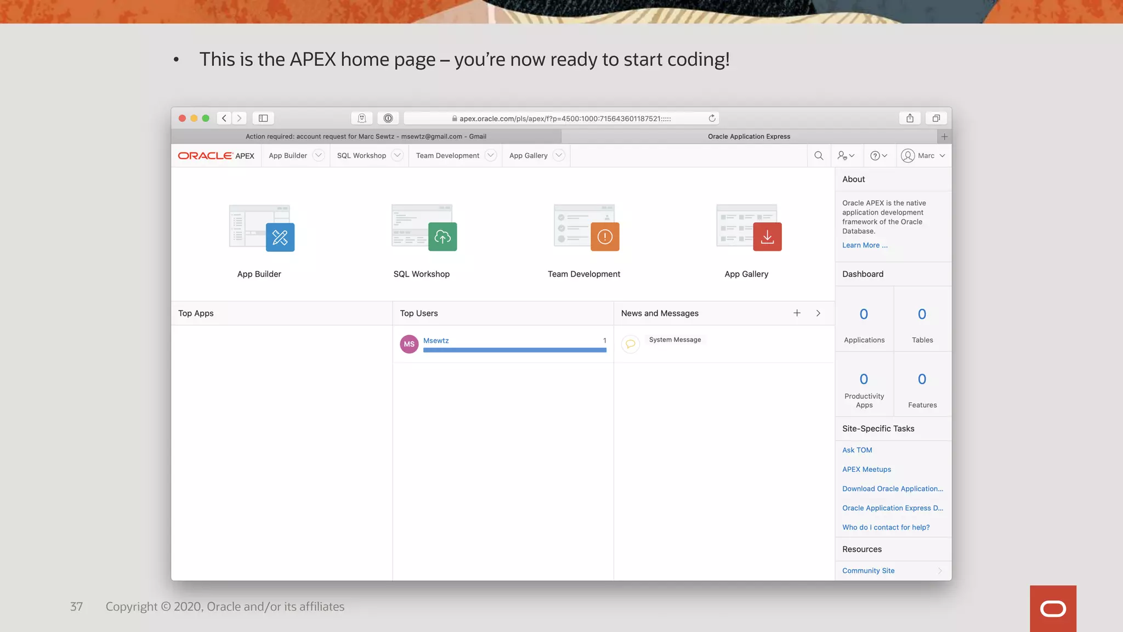Open the App Gallery large icon
1123x632 pixels.
(x=748, y=228)
